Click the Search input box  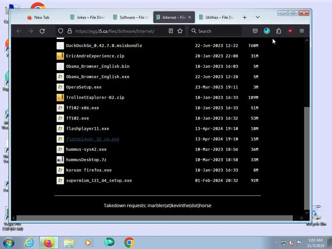coord(215,31)
